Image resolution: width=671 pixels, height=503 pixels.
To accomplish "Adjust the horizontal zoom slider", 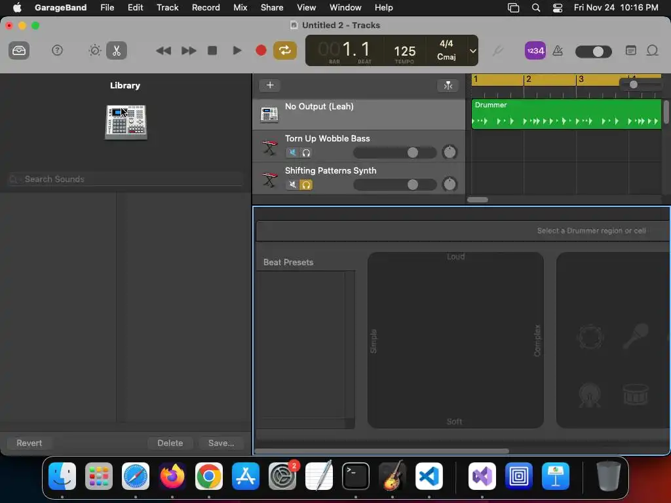I will pyautogui.click(x=640, y=84).
